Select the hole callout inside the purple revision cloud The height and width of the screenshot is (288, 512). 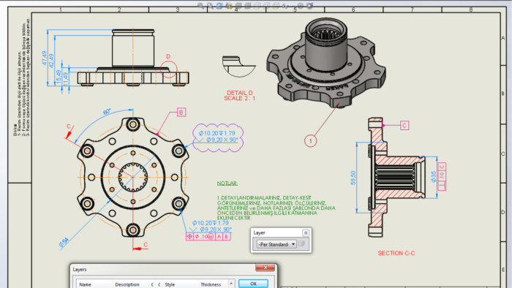[x=219, y=137]
